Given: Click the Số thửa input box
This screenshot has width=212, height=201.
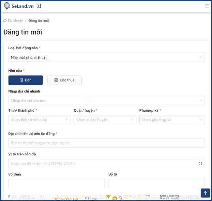Looking at the screenshot, I should pos(56,183).
